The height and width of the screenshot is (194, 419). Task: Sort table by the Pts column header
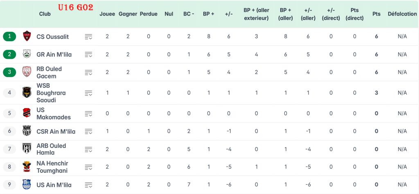376,14
